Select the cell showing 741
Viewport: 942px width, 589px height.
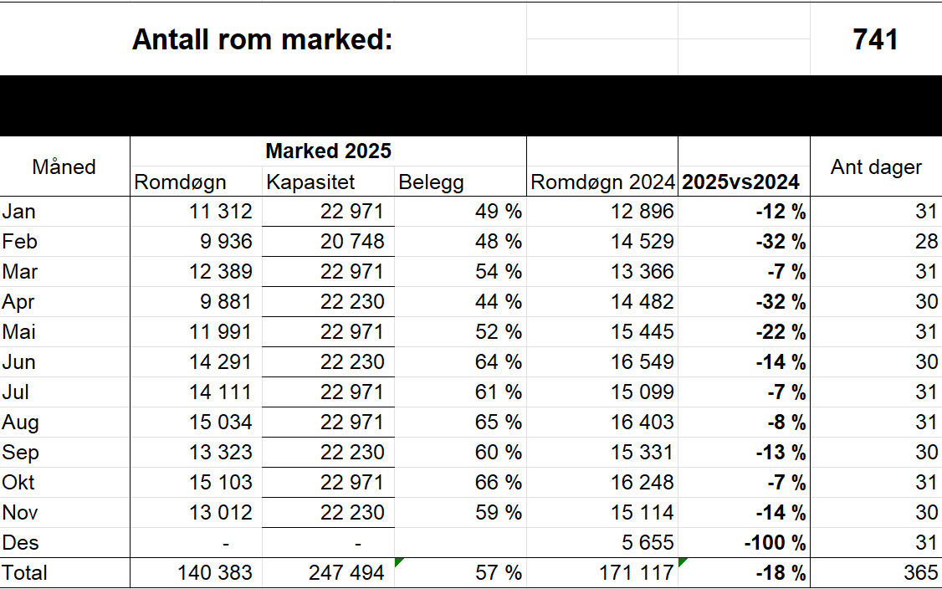pyautogui.click(x=873, y=38)
